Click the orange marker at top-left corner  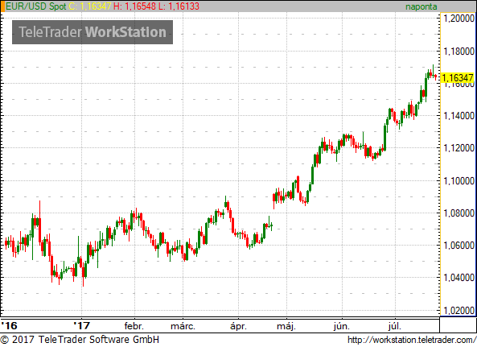[2, 6]
